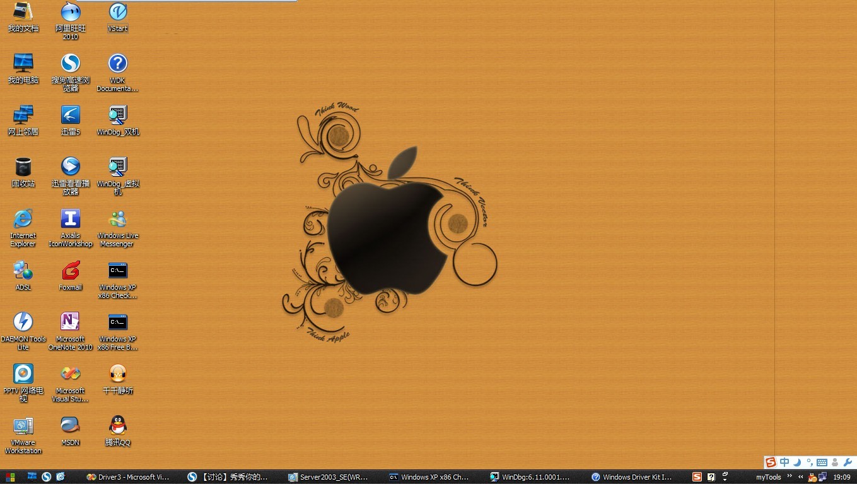The image size is (857, 484).
Task: Select the 迅雷看看播放器 desktop icon
Action: point(71,176)
